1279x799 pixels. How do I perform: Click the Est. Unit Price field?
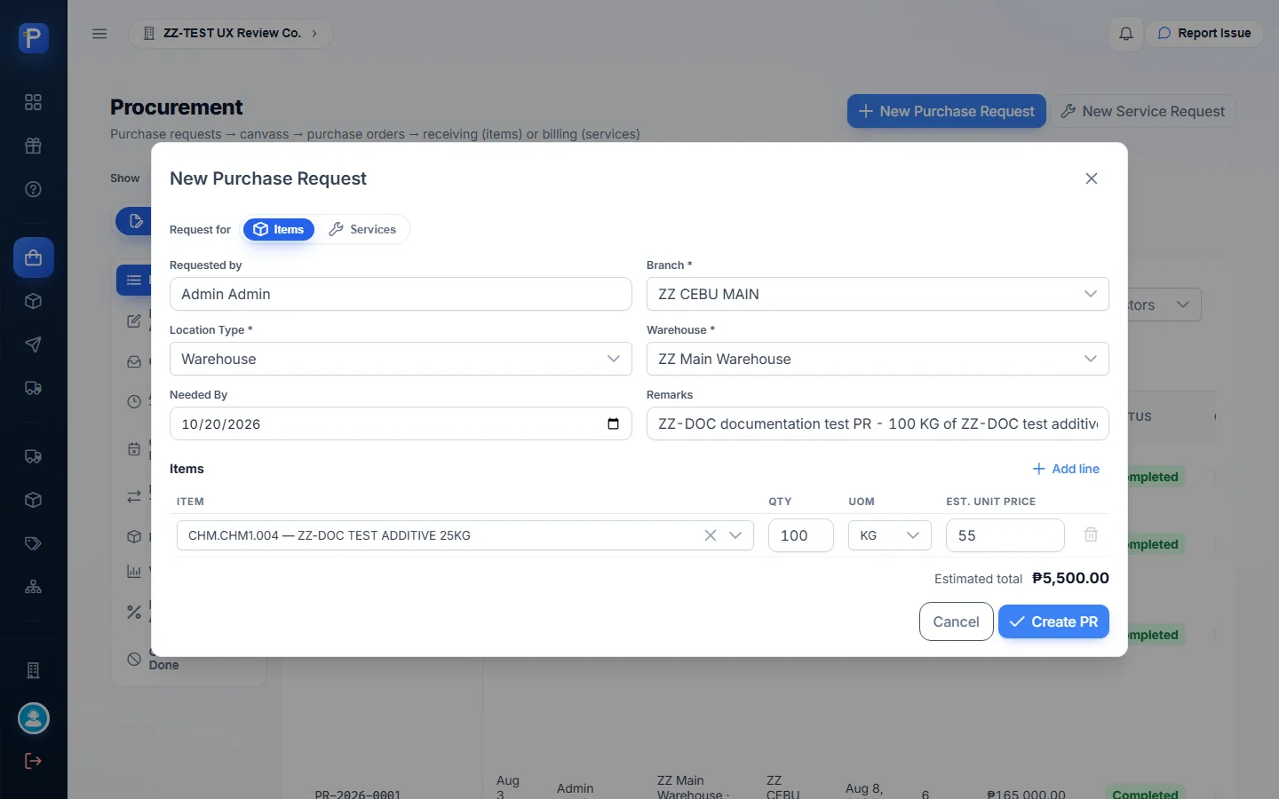1005,535
